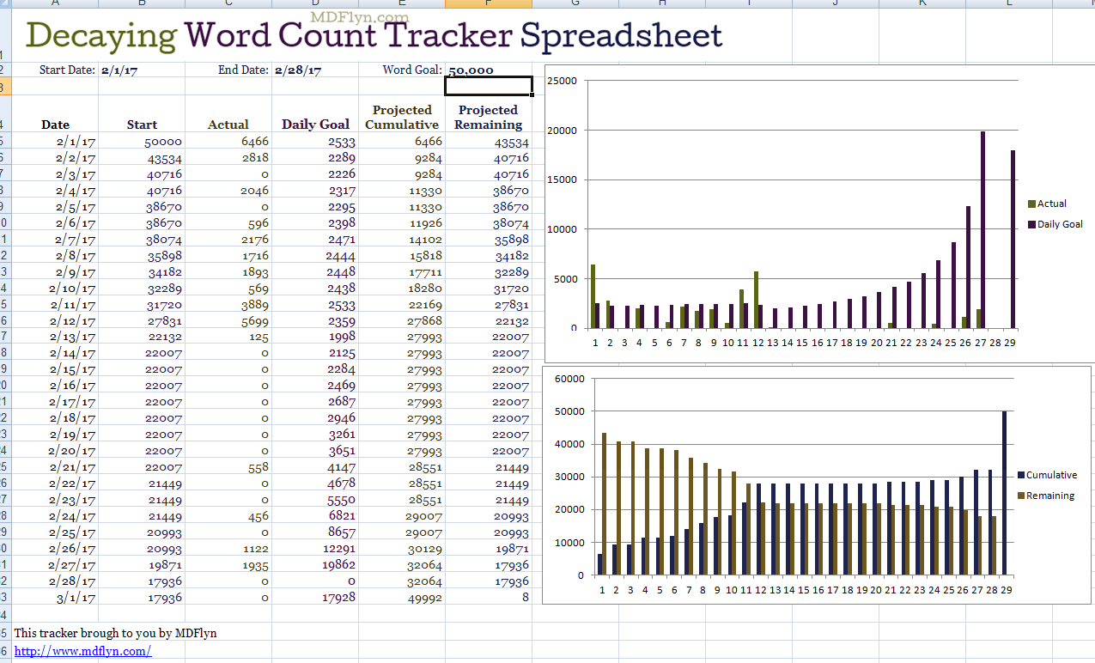1095x663 pixels.
Task: Click the 25000 axis label in top chart
Action: (562, 81)
